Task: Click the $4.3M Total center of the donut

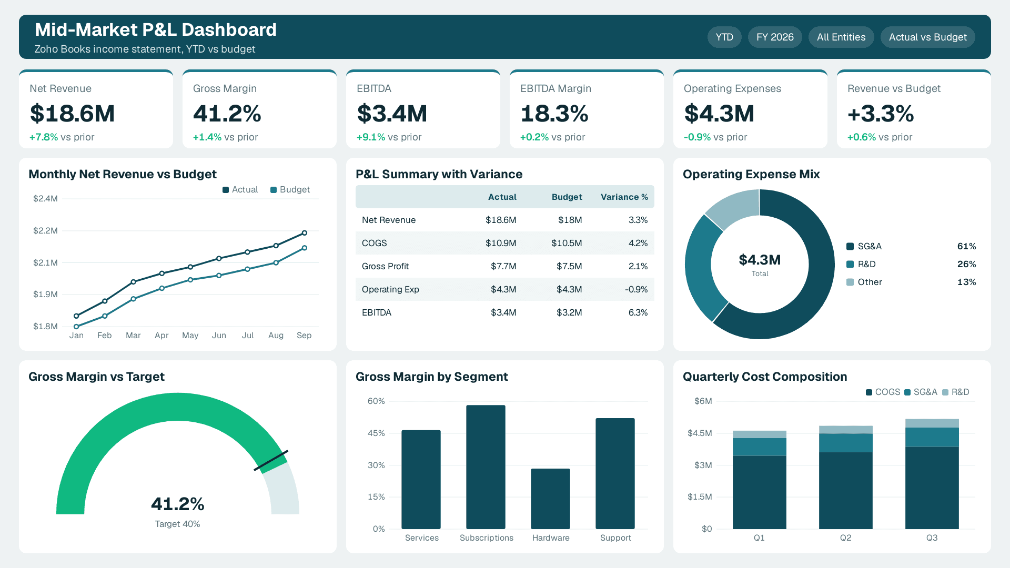Action: [x=760, y=265]
